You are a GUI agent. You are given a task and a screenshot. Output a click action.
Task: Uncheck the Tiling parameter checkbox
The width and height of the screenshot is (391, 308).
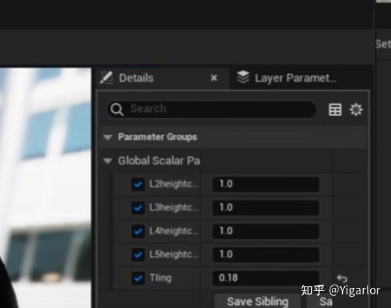(x=138, y=278)
